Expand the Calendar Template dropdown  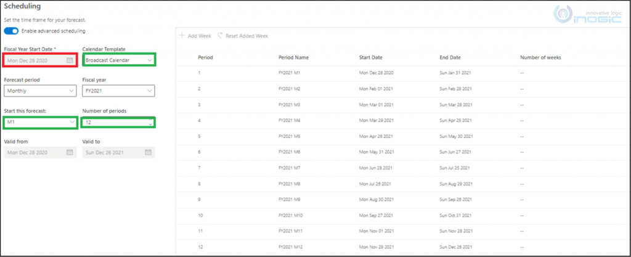(150, 60)
